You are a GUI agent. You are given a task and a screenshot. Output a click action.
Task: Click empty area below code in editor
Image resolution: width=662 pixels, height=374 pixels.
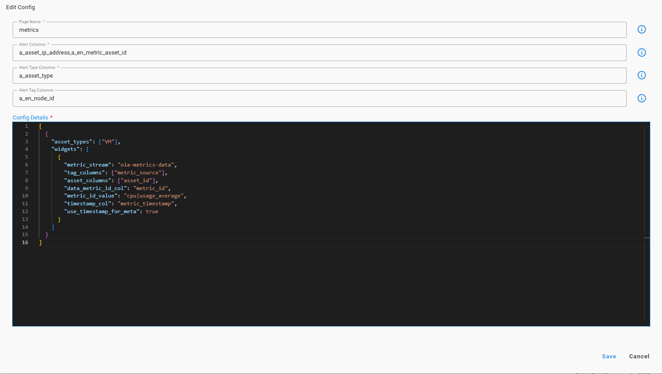[305, 288]
